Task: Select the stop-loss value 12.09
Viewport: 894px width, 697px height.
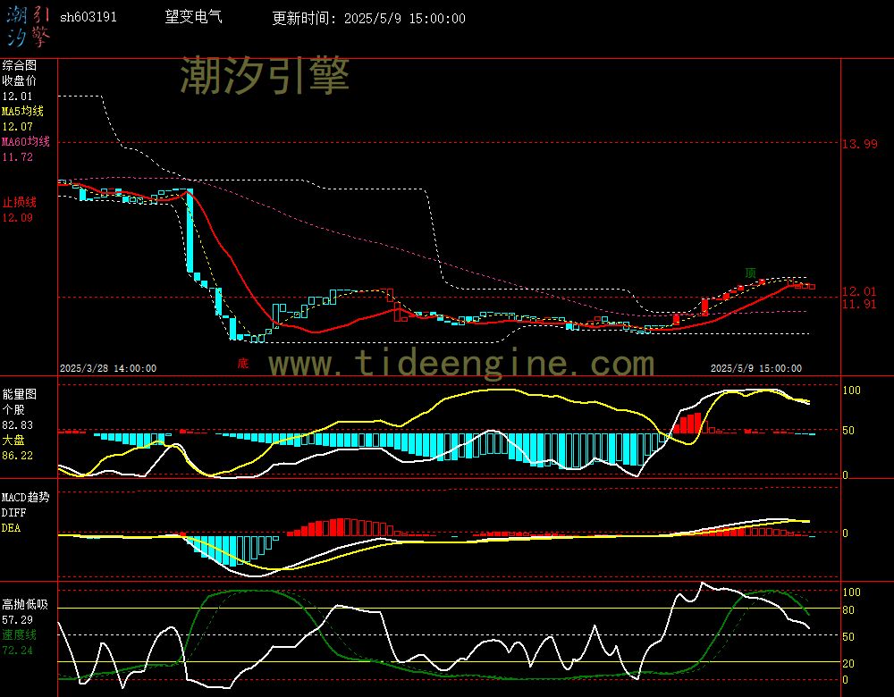Action: [17, 218]
